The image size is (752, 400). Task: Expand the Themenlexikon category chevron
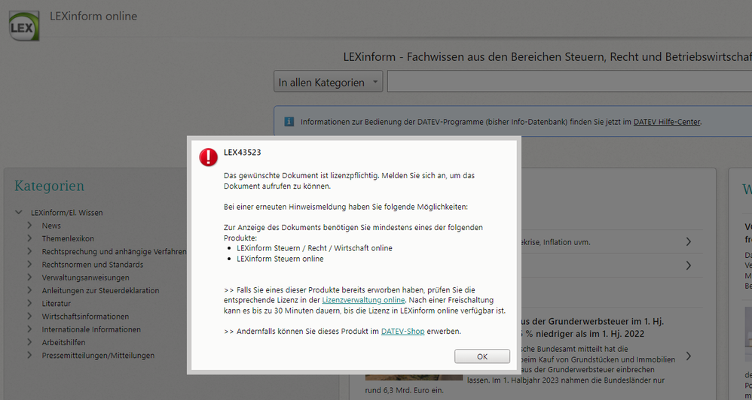tap(29, 238)
